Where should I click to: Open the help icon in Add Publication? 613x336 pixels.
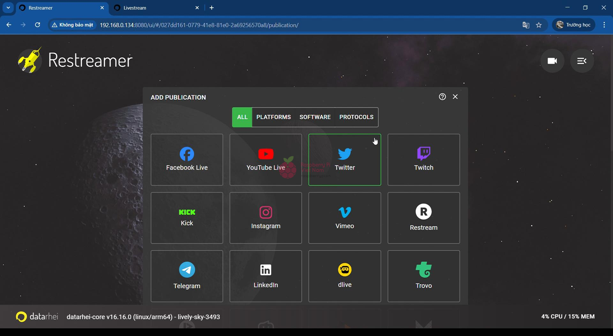tap(442, 97)
